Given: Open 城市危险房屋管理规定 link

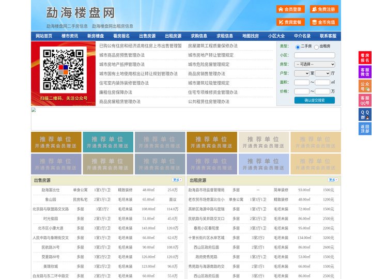Looking at the screenshot, I should 209,64.
